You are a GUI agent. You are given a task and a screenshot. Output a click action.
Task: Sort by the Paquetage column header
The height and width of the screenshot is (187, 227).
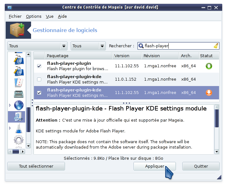pos(78,56)
